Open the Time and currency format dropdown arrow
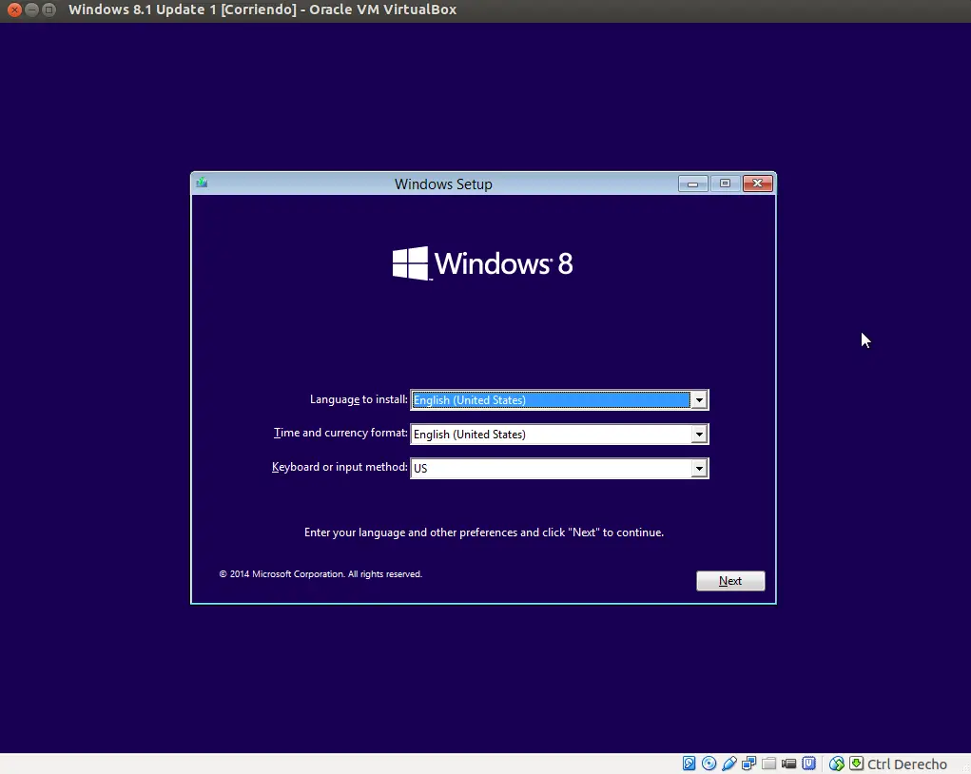 click(698, 434)
